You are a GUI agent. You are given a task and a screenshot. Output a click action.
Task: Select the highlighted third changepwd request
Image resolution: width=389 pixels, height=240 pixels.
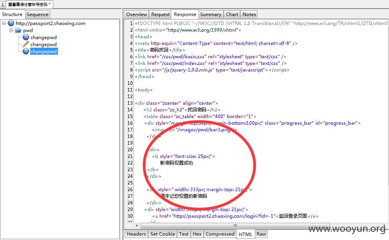click(x=44, y=52)
